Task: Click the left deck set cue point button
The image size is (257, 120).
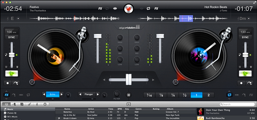Action: click(7, 83)
